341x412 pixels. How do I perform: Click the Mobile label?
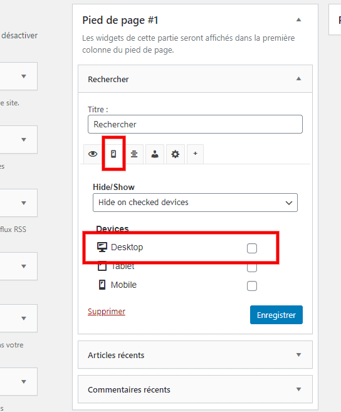click(x=123, y=285)
